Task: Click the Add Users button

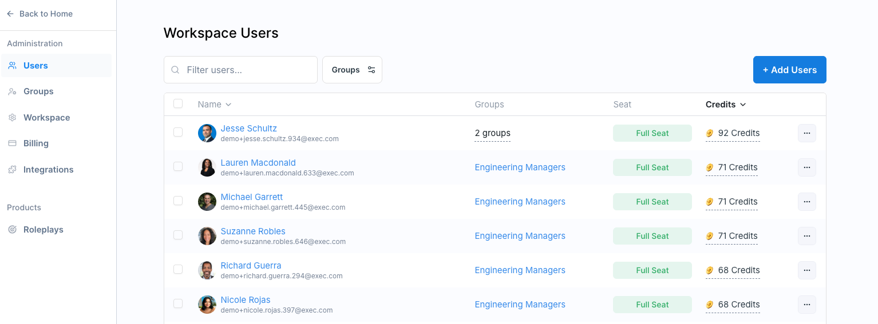Action: click(789, 70)
